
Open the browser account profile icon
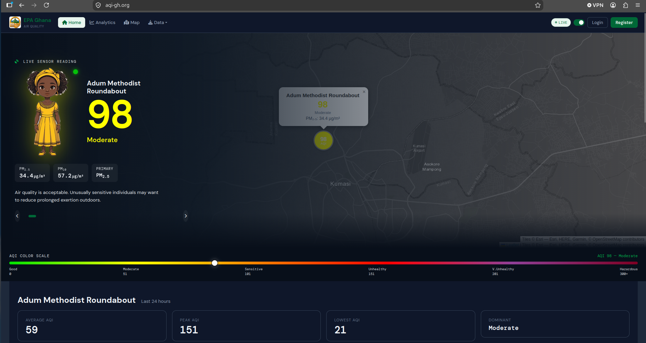tap(613, 5)
